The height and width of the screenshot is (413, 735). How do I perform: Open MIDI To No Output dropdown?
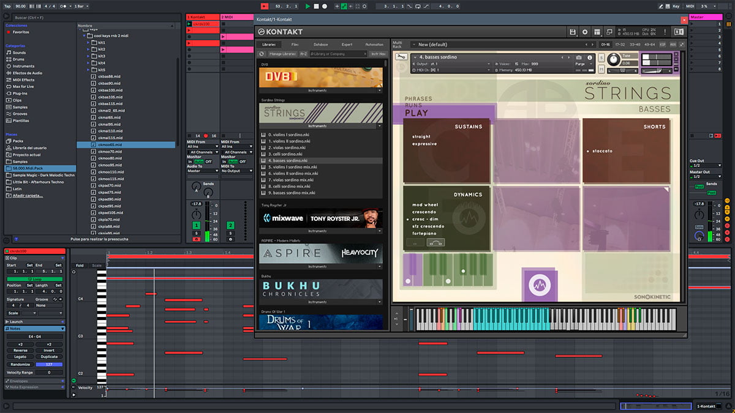point(237,171)
